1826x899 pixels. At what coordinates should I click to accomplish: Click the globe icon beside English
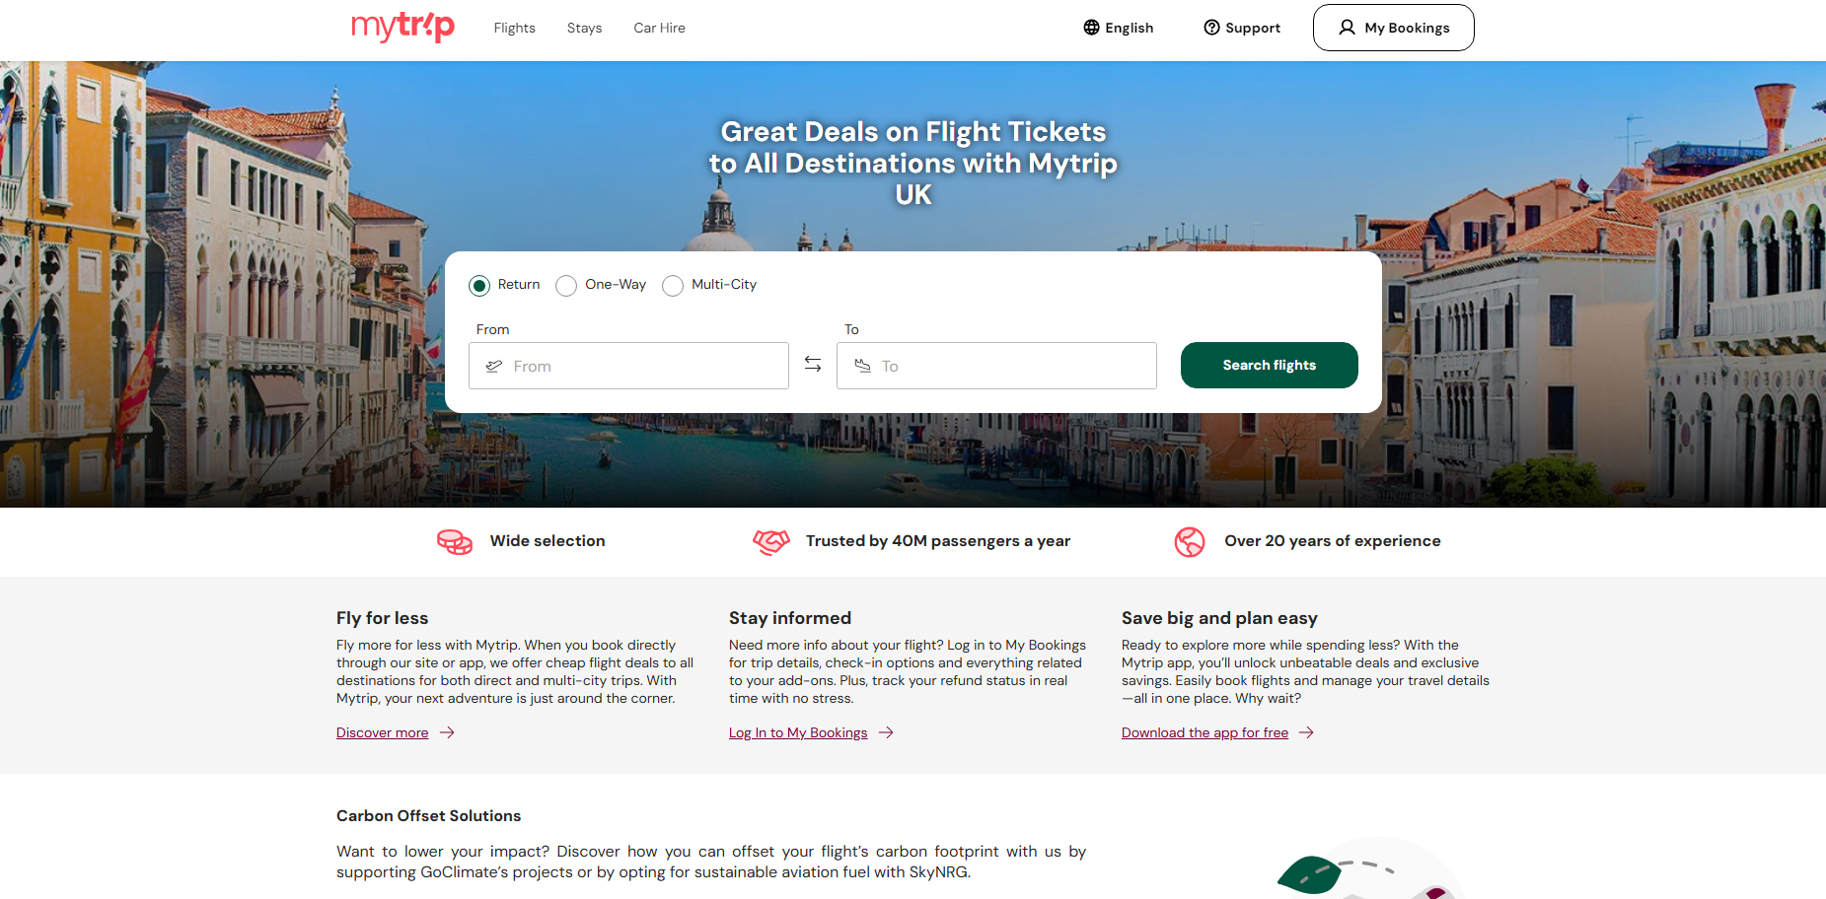click(x=1091, y=28)
